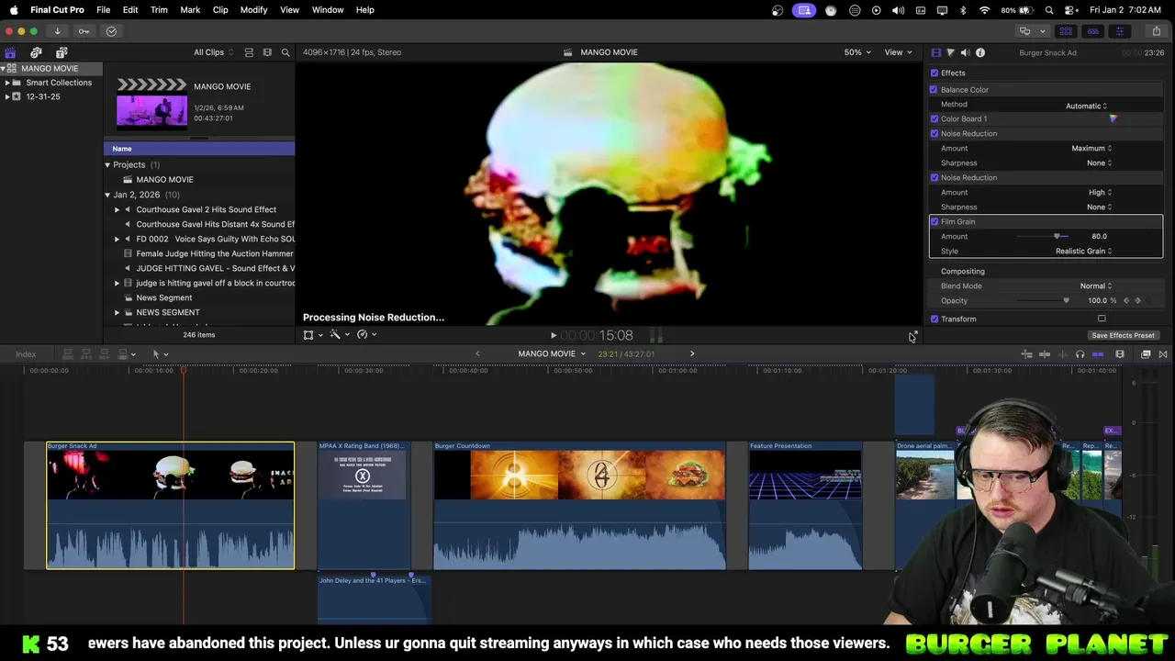Toggle the Timeline panel visibility button
Image resolution: width=1175 pixels, height=661 pixels.
coord(1093,31)
